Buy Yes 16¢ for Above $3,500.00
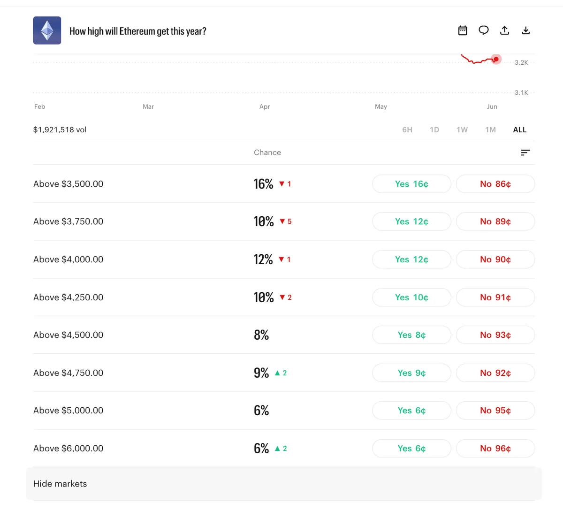Viewport: 563px width, 510px height. 411,184
